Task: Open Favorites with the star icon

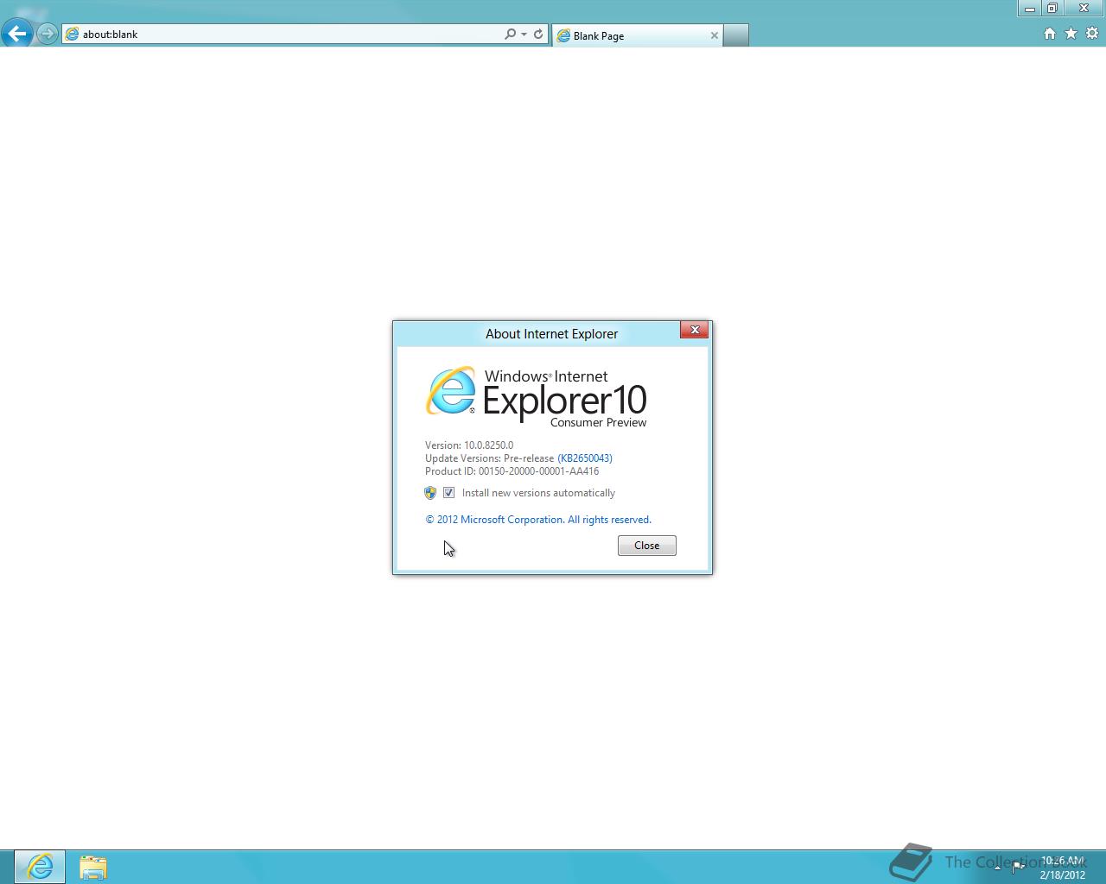Action: click(x=1071, y=34)
